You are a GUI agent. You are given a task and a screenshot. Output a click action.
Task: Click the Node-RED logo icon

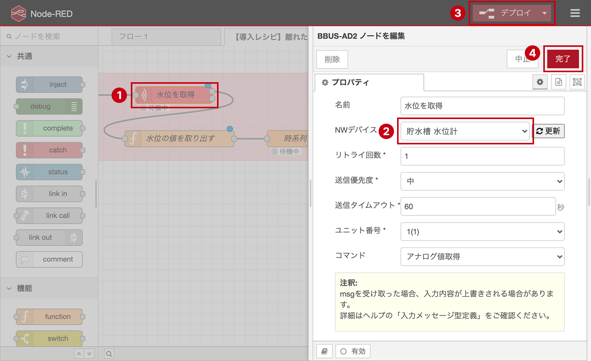tap(18, 14)
